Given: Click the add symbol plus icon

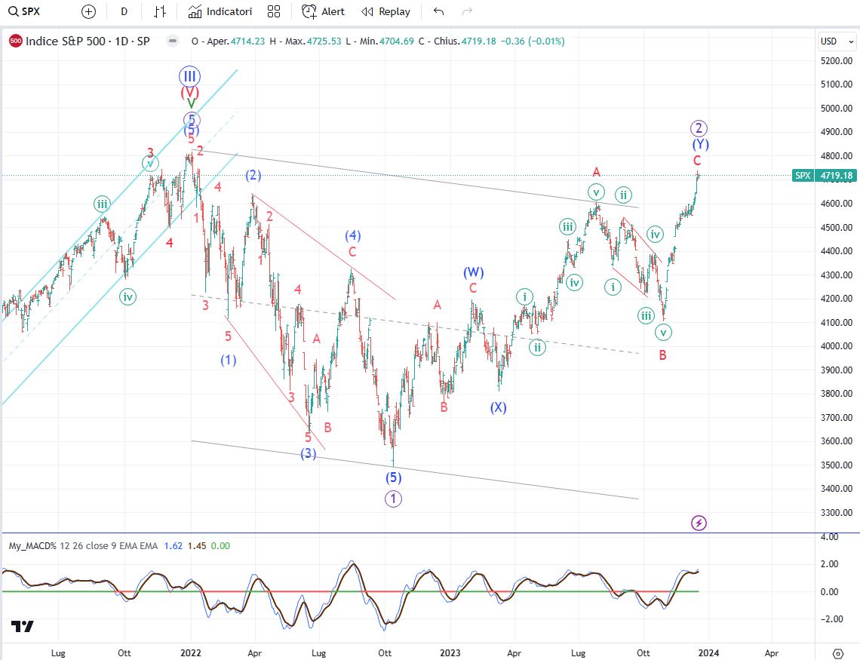Looking at the screenshot, I should pyautogui.click(x=88, y=11).
